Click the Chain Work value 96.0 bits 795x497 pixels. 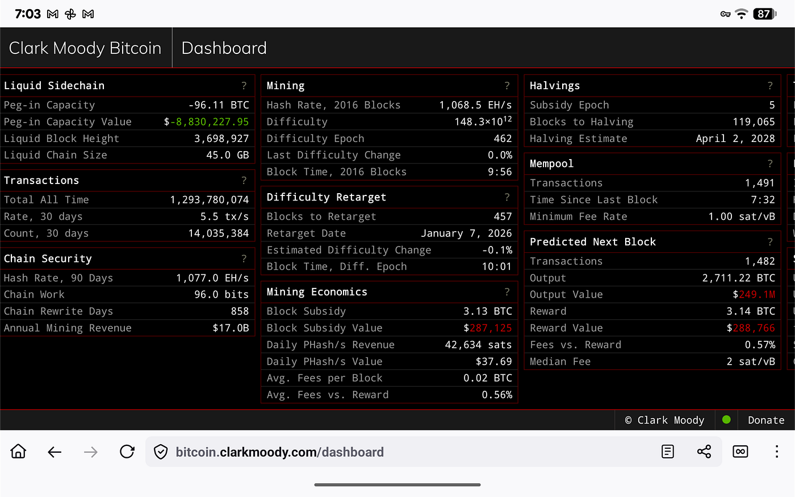point(221,295)
